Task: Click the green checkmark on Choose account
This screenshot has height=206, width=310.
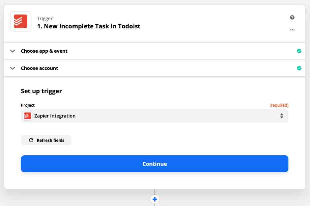Action: tap(299, 68)
